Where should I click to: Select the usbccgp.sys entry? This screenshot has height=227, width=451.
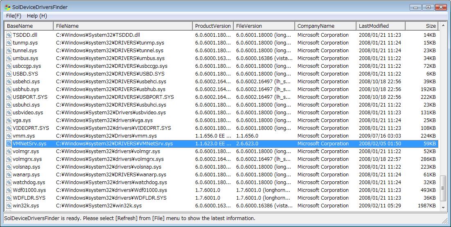[x=27, y=66]
